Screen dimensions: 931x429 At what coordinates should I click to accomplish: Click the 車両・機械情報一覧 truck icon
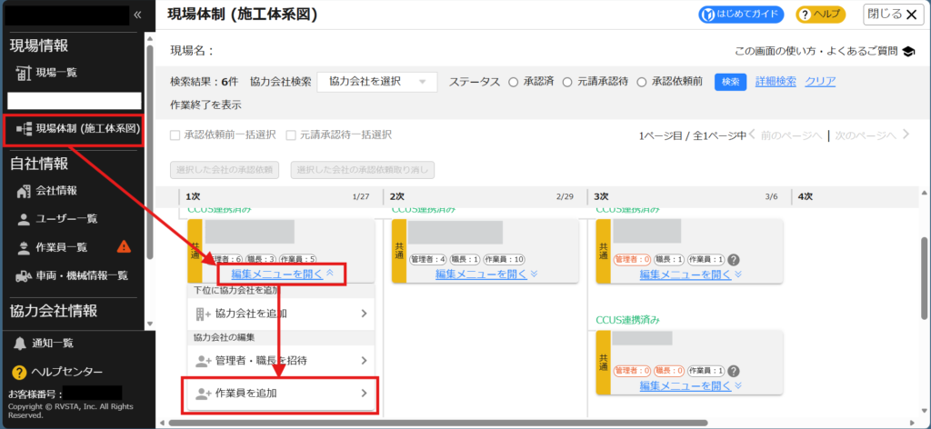(23, 276)
